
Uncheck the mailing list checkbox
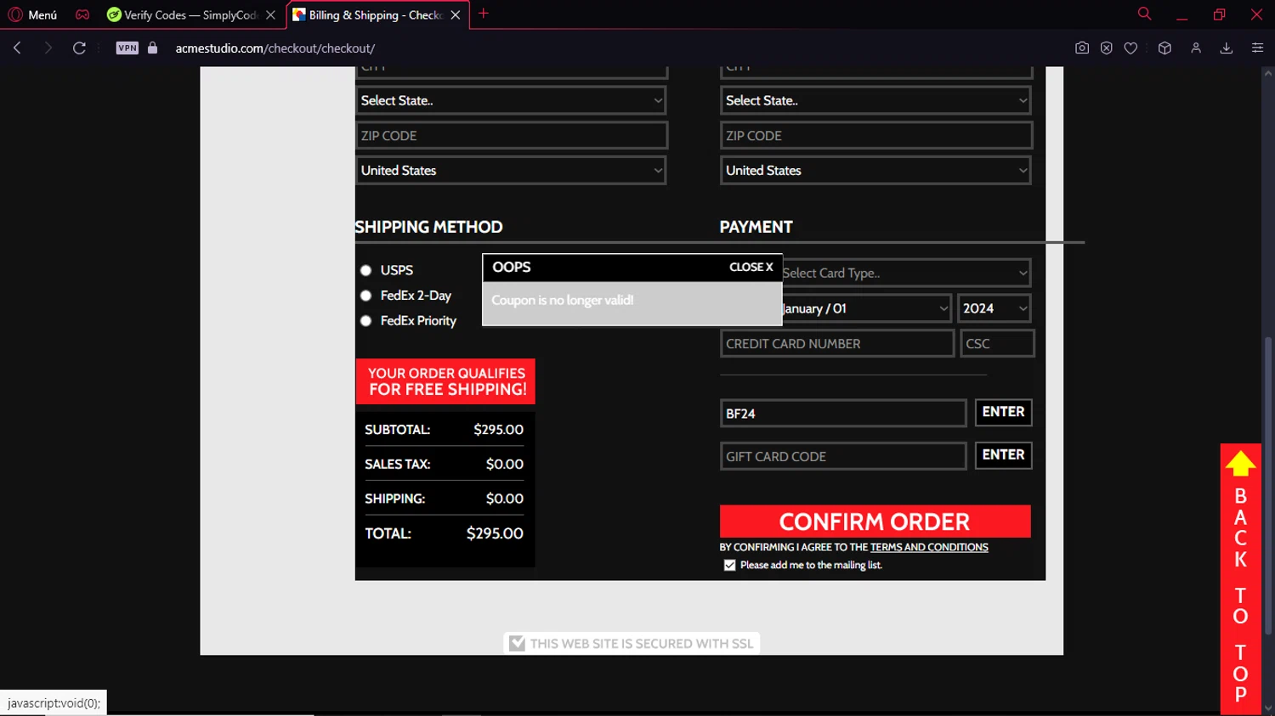pyautogui.click(x=729, y=565)
